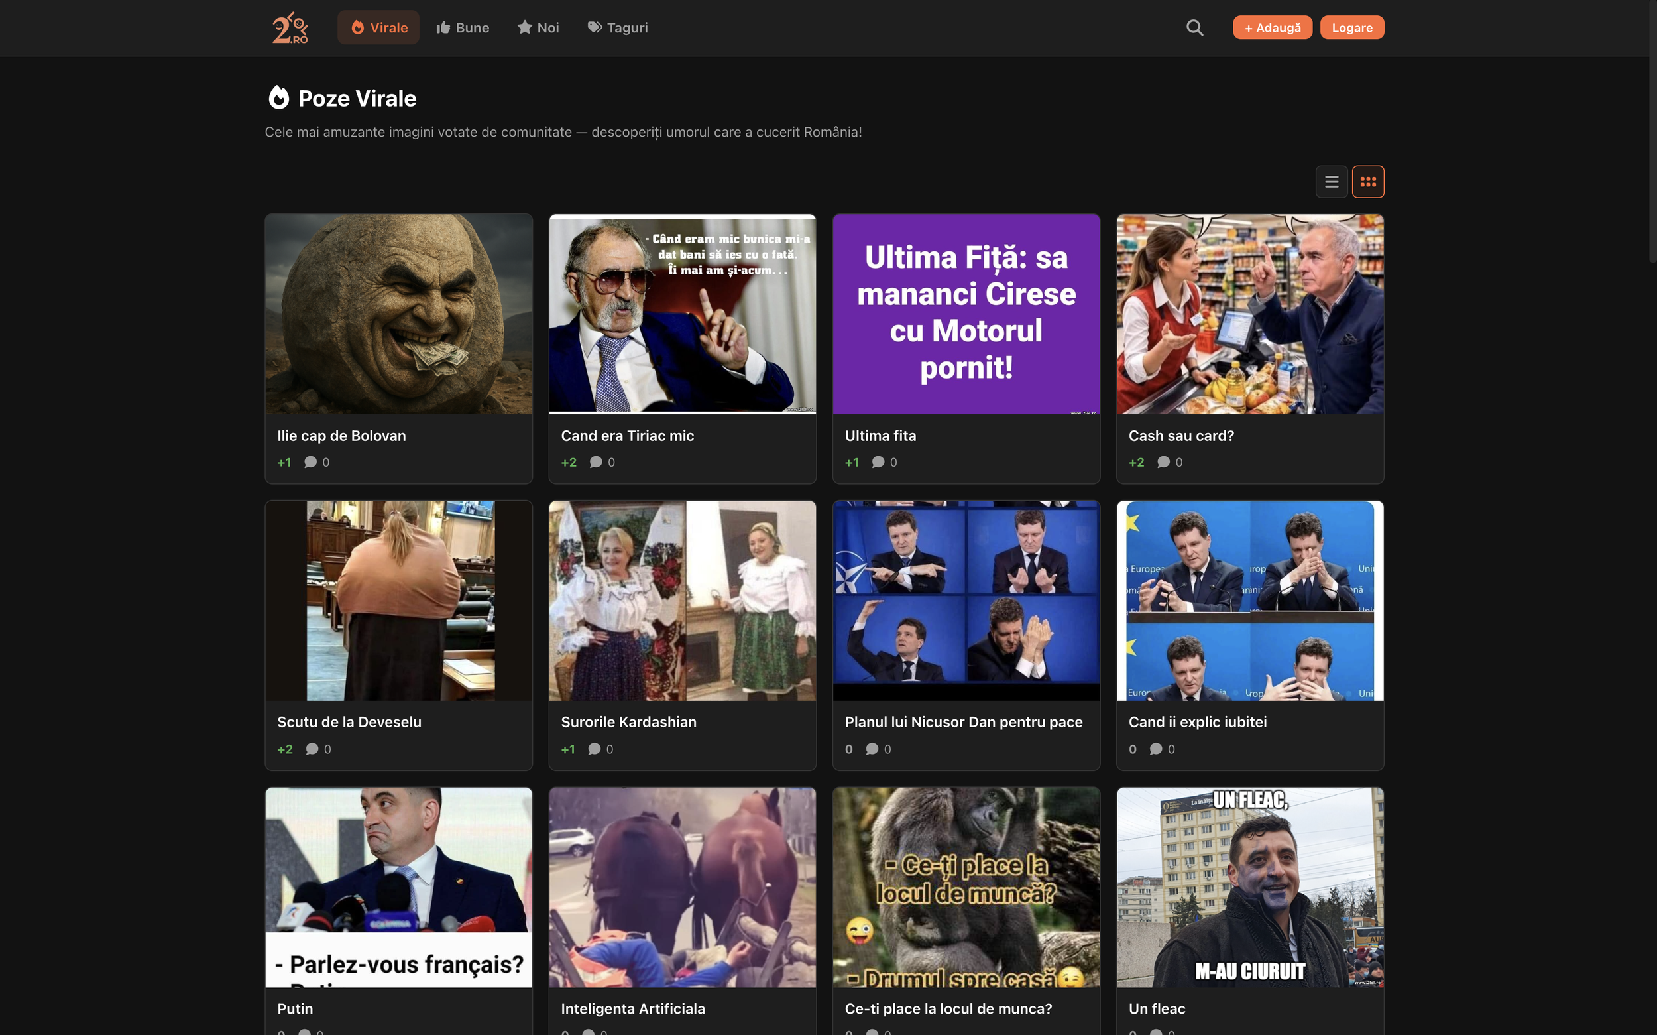Open Planul lui Nicusor Dan pentru pace
1657x1035 pixels.
tap(963, 721)
